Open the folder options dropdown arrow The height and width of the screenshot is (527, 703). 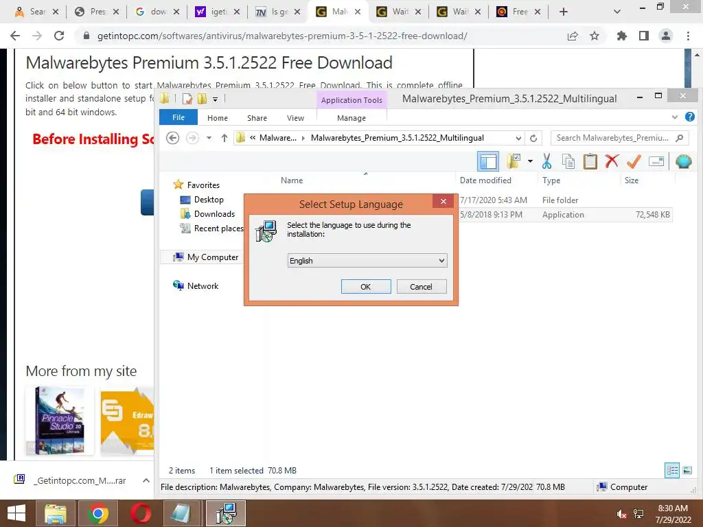pos(530,161)
